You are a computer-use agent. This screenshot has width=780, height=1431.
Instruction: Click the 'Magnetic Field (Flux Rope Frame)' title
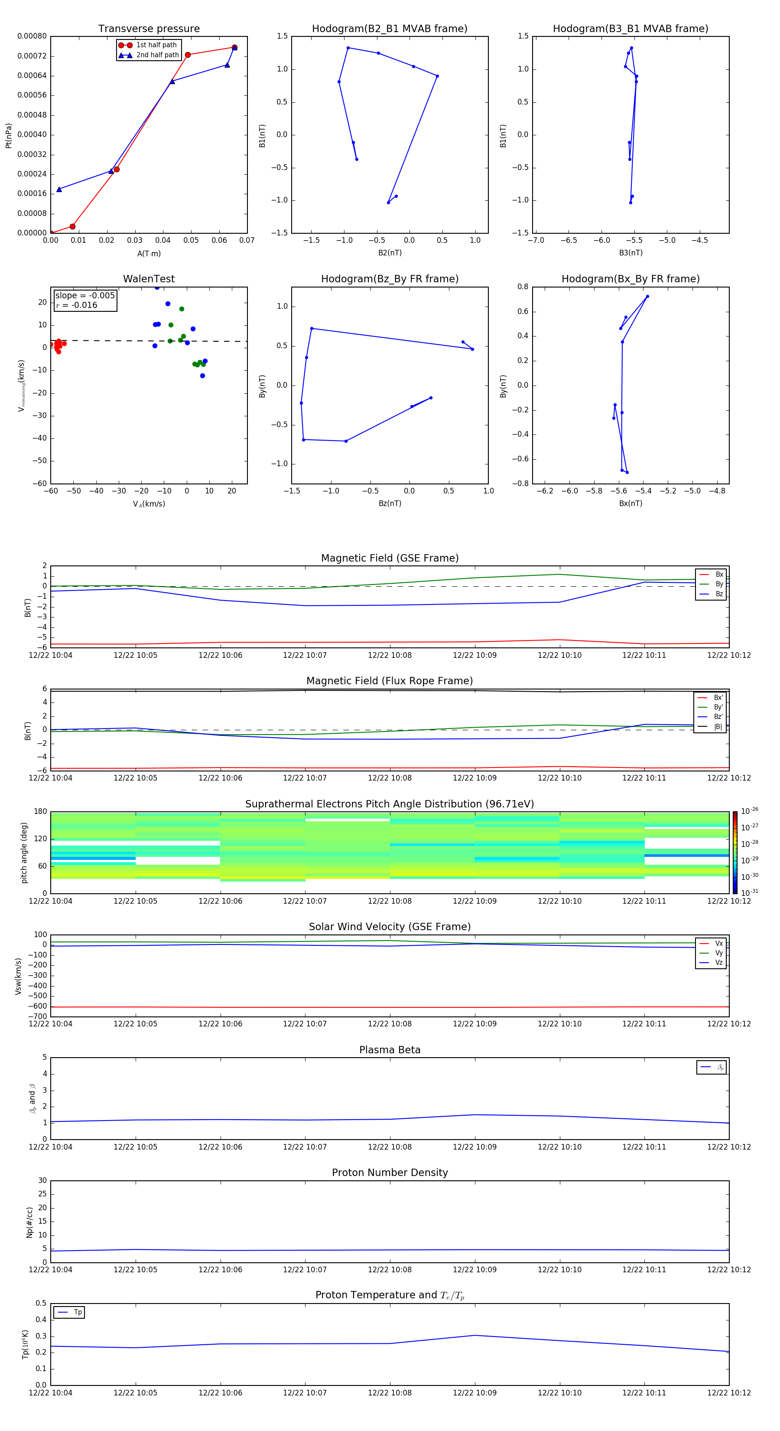pos(390,681)
